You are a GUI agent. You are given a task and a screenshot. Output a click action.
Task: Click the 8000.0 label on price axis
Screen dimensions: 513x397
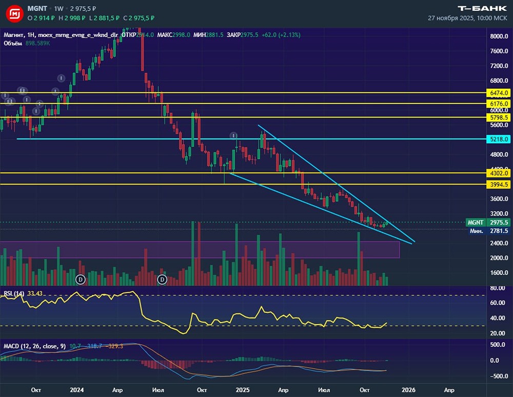pos(499,36)
